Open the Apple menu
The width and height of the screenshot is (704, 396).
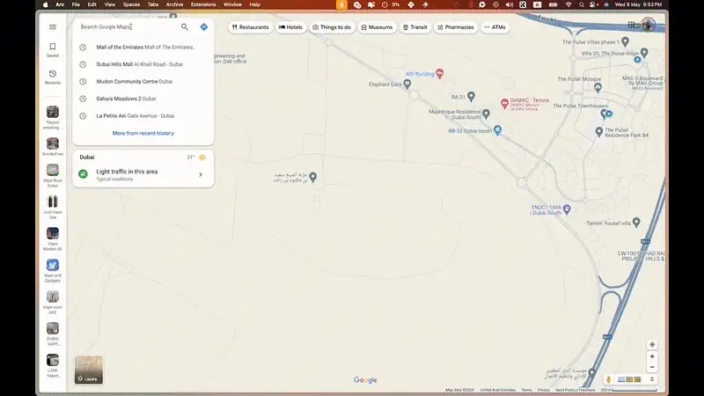click(x=46, y=4)
